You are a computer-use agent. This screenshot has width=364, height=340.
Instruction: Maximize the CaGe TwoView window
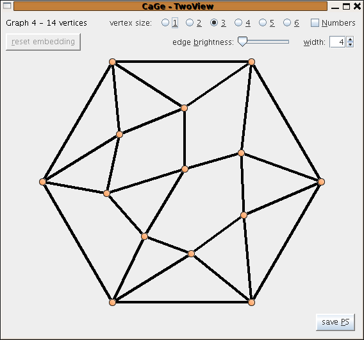point(346,6)
